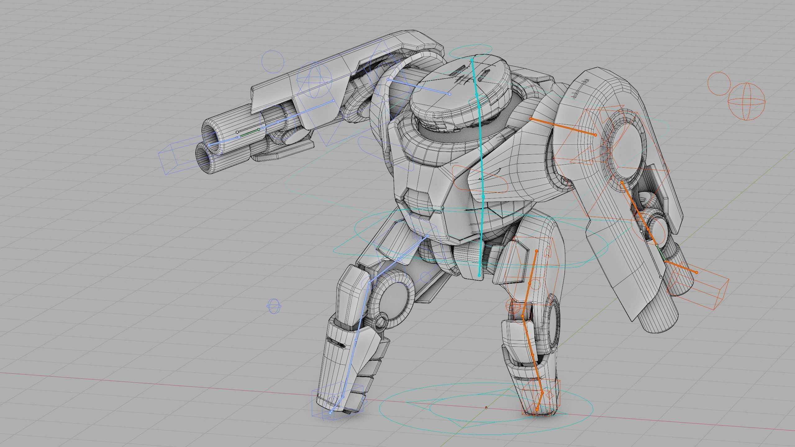Image resolution: width=795 pixels, height=447 pixels.
Task: Select the blue plain circle control at upper left
Action: pyautogui.click(x=273, y=61)
